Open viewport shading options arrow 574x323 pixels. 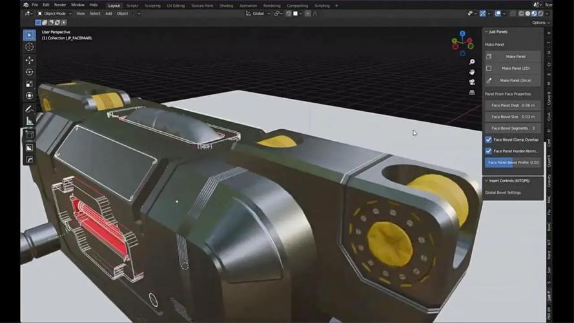click(x=548, y=14)
